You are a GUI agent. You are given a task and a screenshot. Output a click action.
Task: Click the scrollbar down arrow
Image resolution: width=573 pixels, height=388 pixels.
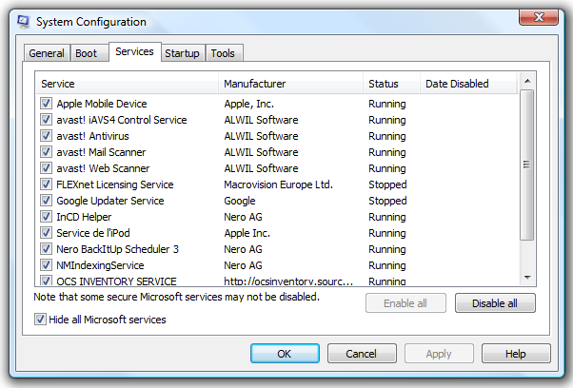pos(527,278)
